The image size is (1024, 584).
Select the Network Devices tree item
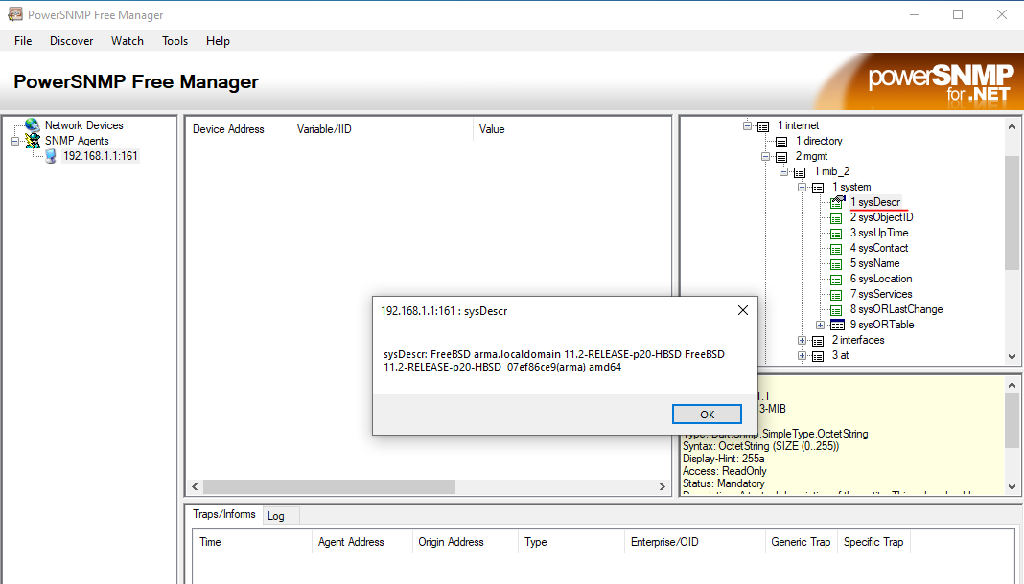pyautogui.click(x=83, y=125)
